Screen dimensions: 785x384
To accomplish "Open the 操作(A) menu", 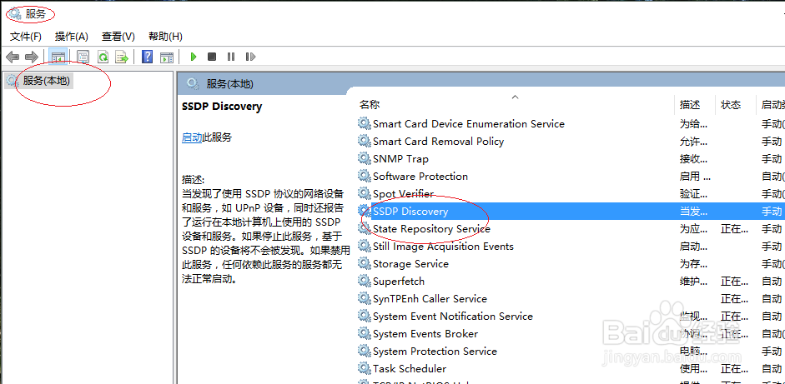I will pos(72,37).
